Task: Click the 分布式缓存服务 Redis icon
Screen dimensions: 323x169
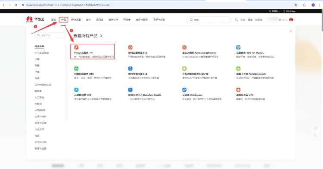Action: 184,68
